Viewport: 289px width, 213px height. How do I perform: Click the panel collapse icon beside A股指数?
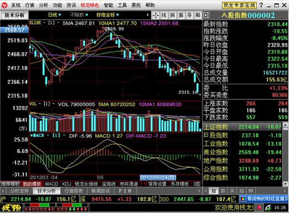[206, 15]
